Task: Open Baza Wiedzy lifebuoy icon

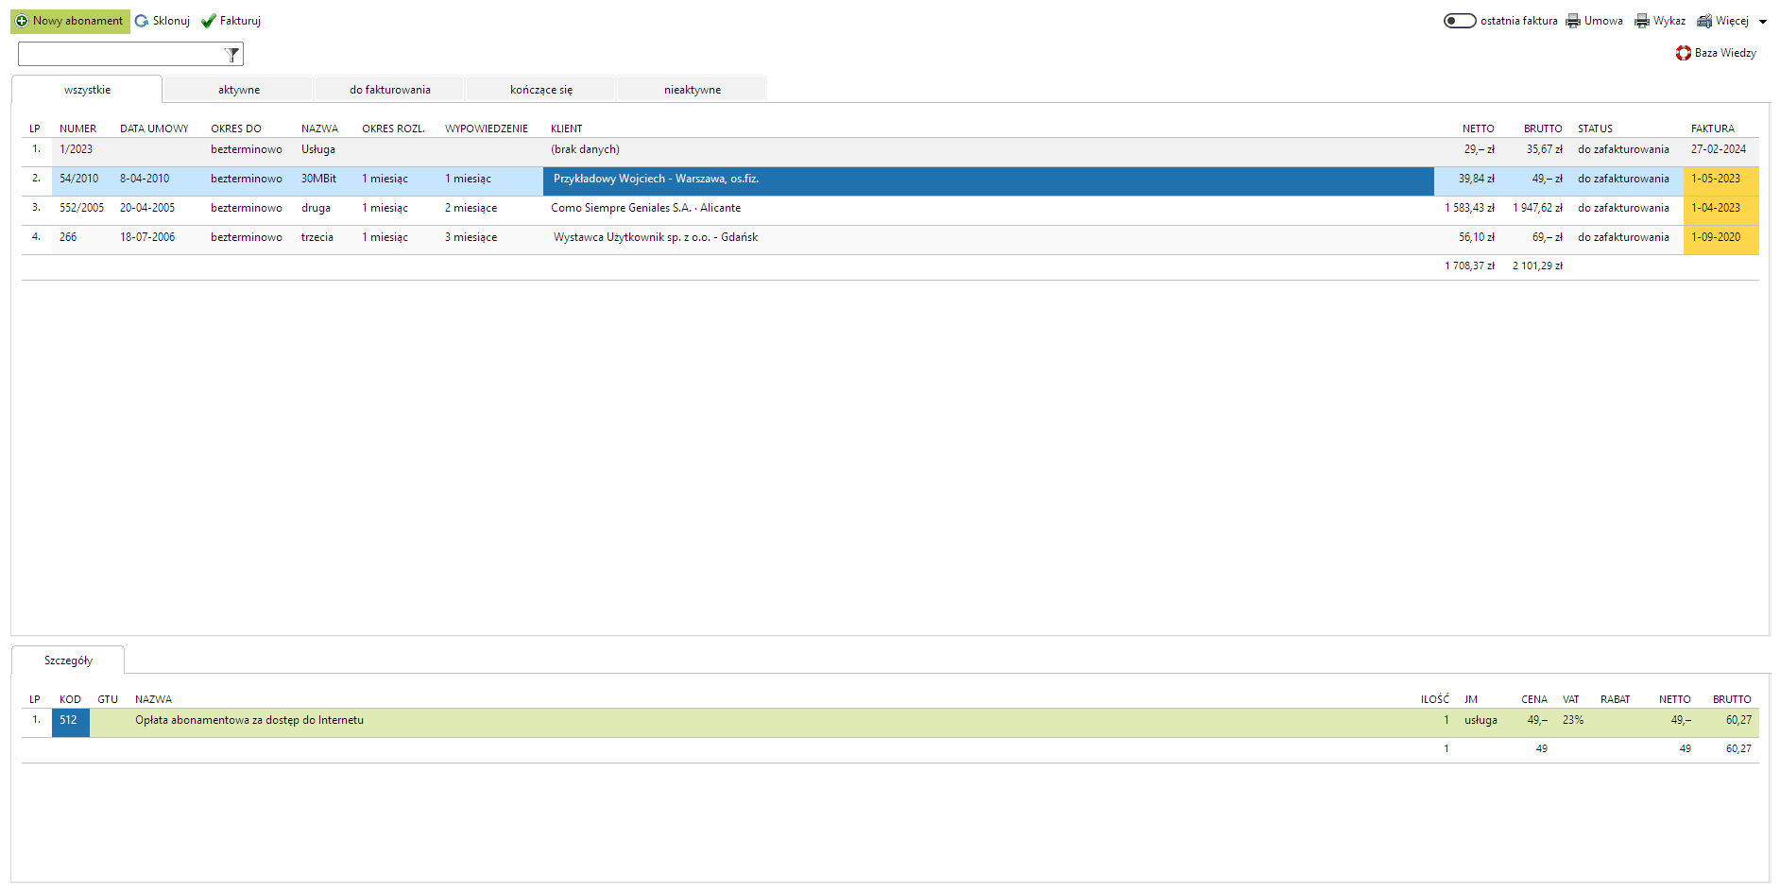Action: coord(1684,53)
